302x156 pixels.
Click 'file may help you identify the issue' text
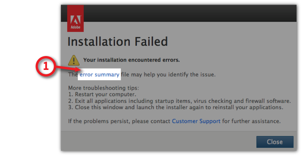click(168, 75)
